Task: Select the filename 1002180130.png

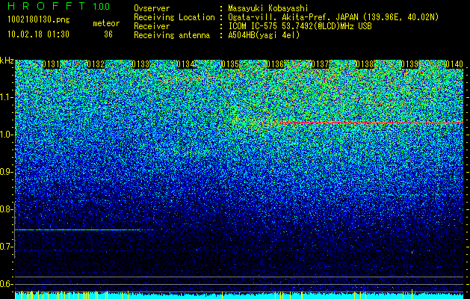Action: coord(39,20)
